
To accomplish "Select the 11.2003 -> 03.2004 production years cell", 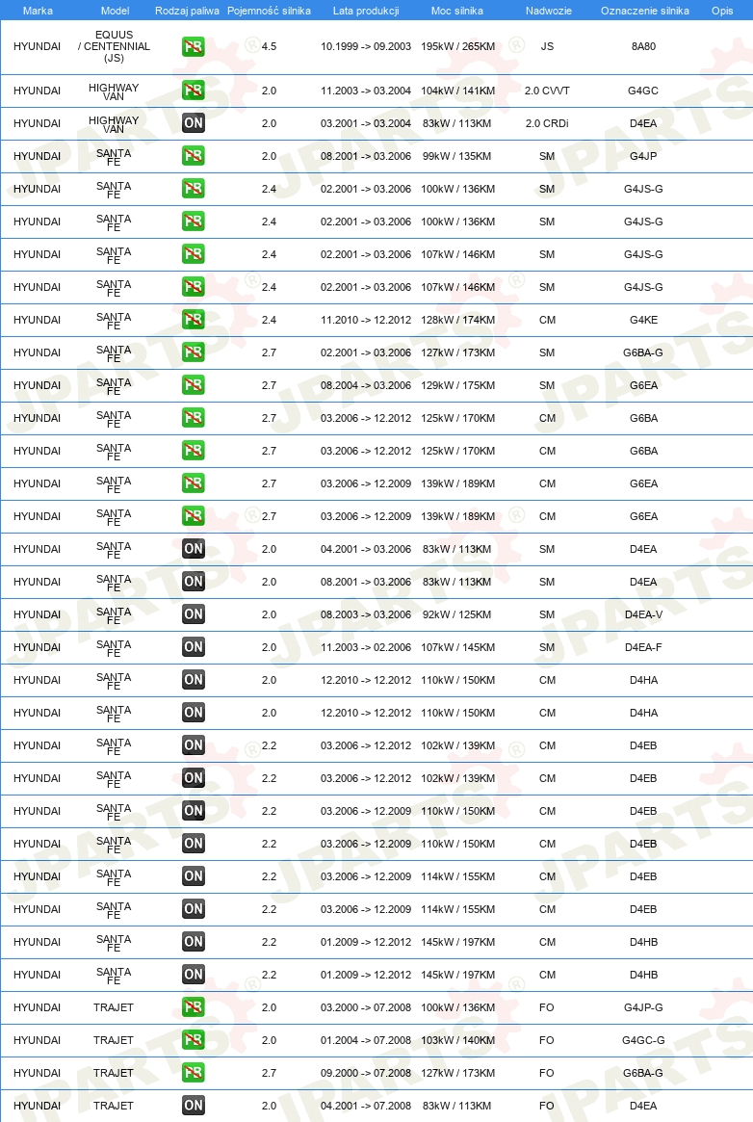I will click(x=365, y=91).
